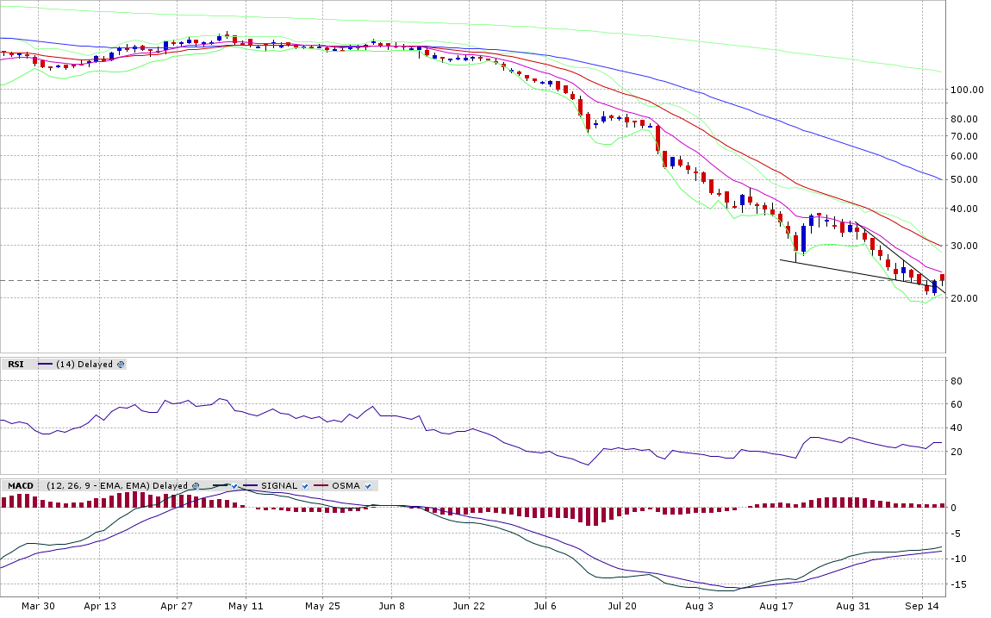Screen dimensions: 991x618
Task: Click the SIGNAL legend label
Action: tap(278, 486)
